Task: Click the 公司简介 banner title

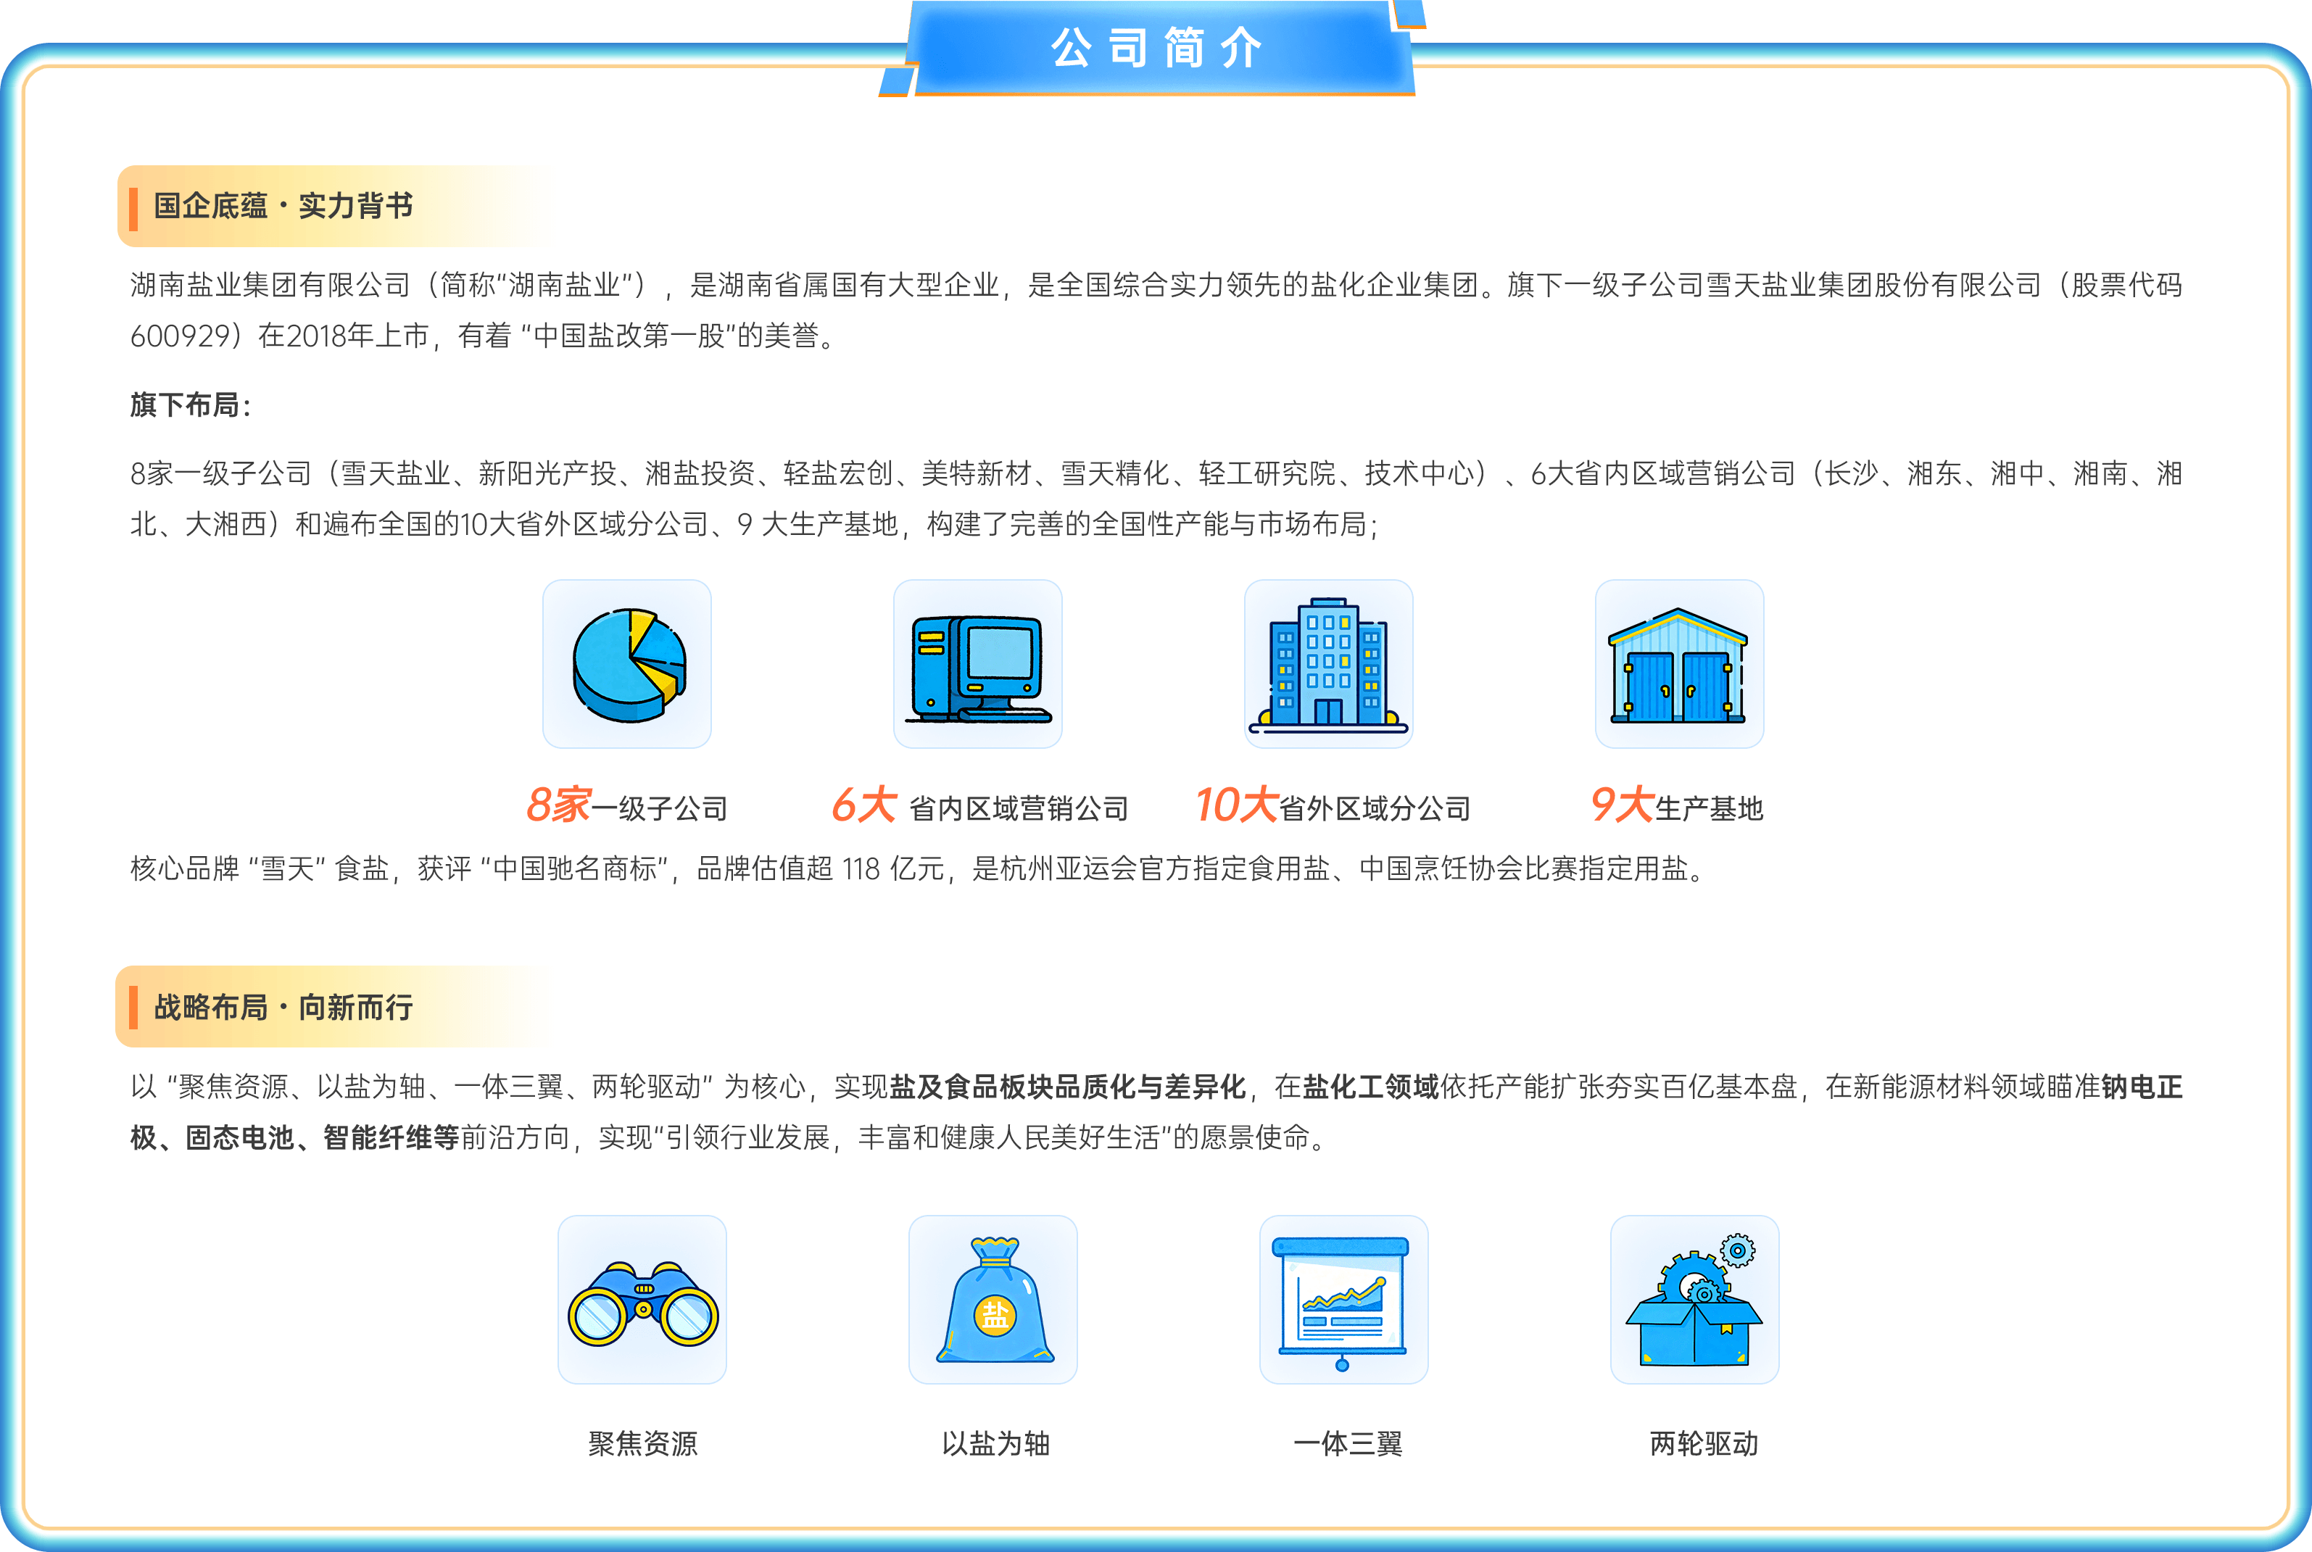Action: [x=1156, y=48]
